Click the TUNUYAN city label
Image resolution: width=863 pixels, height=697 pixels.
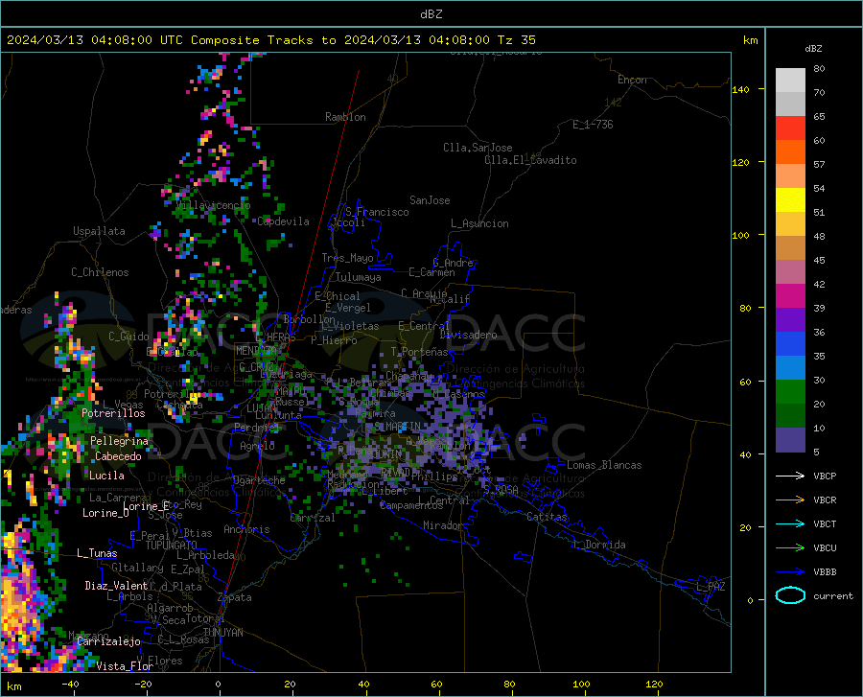(222, 633)
